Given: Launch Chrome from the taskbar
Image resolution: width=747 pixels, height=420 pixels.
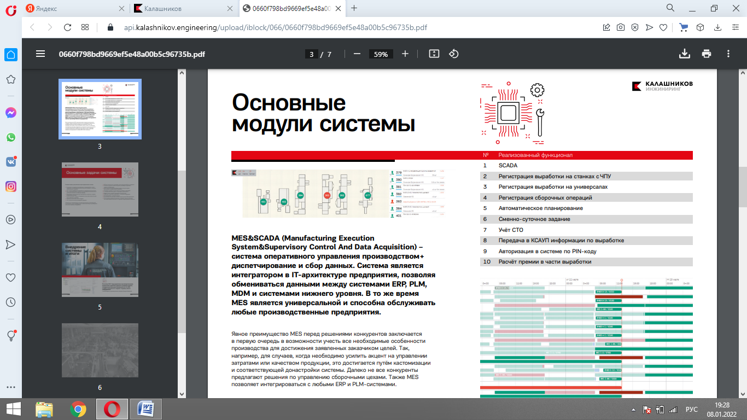Looking at the screenshot, I should [x=78, y=409].
